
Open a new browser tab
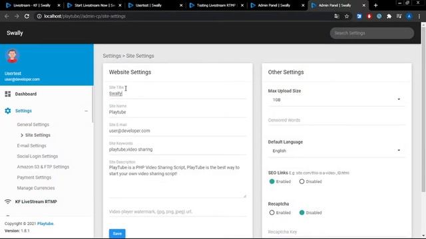pyautogui.click(x=375, y=5)
